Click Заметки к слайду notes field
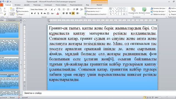The height and width of the screenshot is (99, 176). pyautogui.click(x=99, y=93)
